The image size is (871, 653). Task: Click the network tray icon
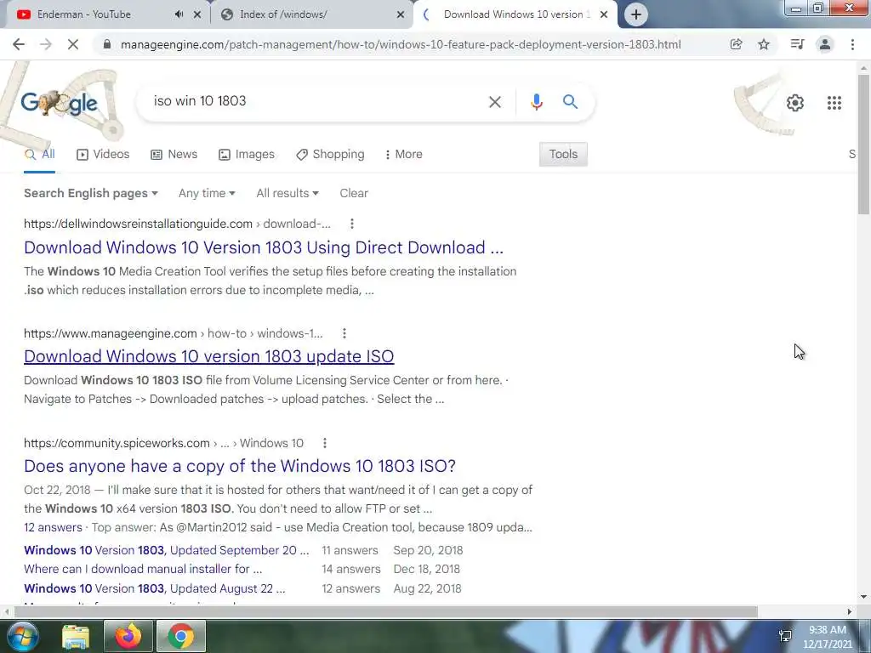pos(785,636)
